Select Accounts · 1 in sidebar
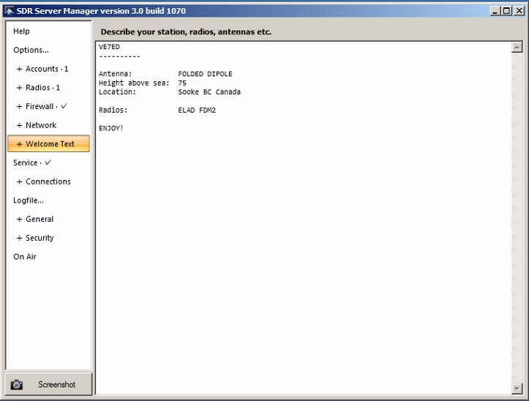This screenshot has width=529, height=401. 47,69
